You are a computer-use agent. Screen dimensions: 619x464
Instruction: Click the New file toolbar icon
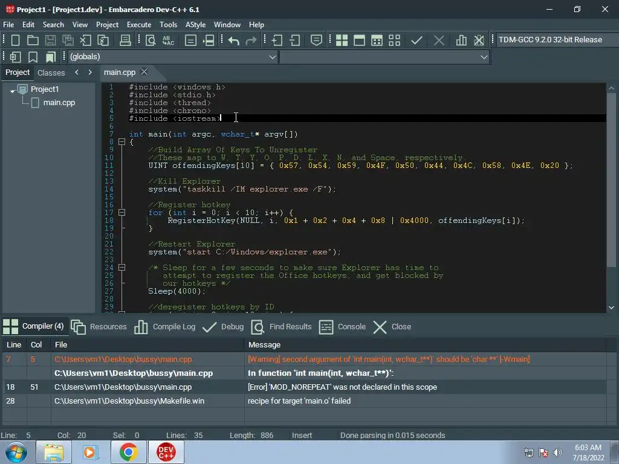tap(15, 40)
